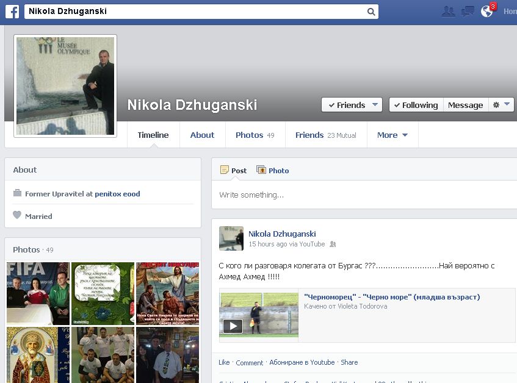Toggle the Following button

tap(416, 105)
